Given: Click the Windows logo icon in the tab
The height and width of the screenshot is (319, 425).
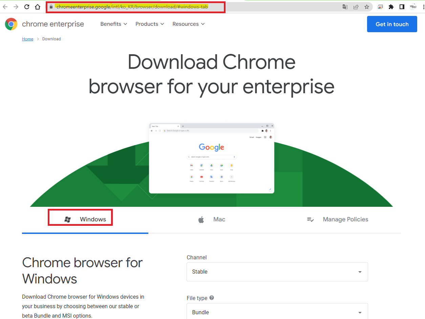Looking at the screenshot, I should pos(67,220).
